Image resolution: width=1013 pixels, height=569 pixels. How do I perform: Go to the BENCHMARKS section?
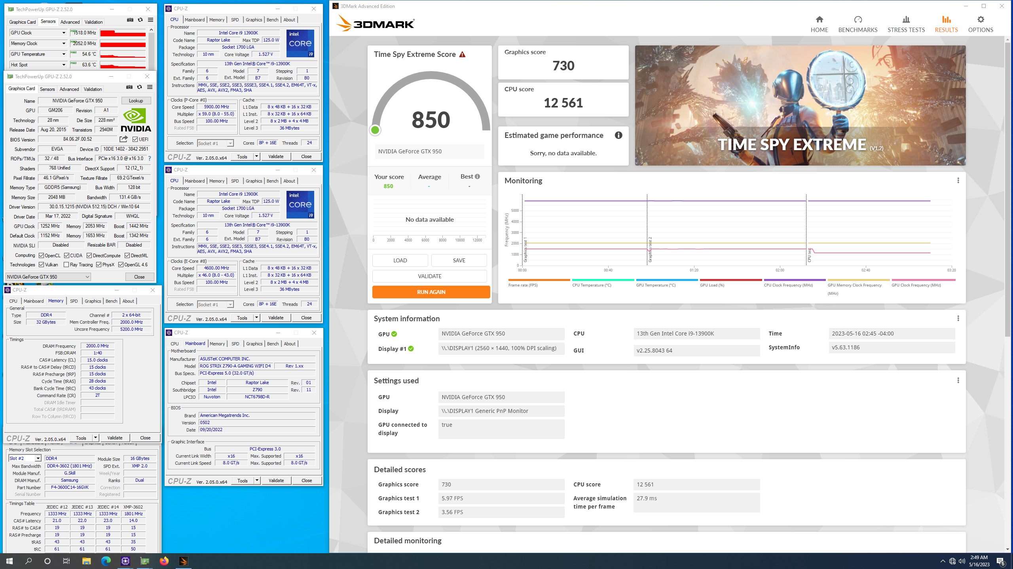tap(857, 24)
